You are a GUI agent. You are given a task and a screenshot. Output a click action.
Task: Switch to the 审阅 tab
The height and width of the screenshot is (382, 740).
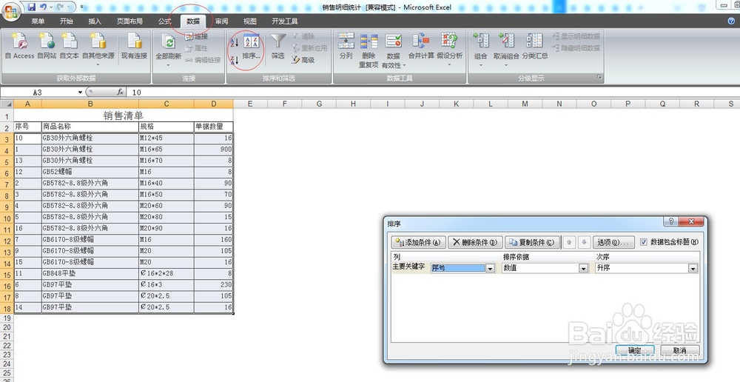221,21
